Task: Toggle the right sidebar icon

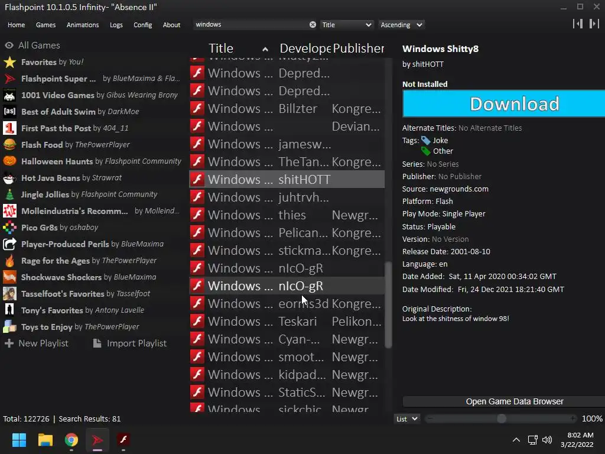Action: click(x=594, y=24)
